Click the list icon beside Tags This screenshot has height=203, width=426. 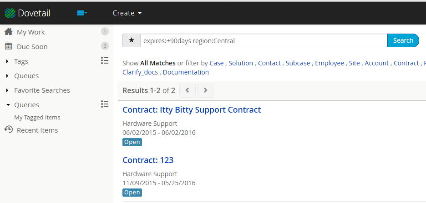point(105,61)
